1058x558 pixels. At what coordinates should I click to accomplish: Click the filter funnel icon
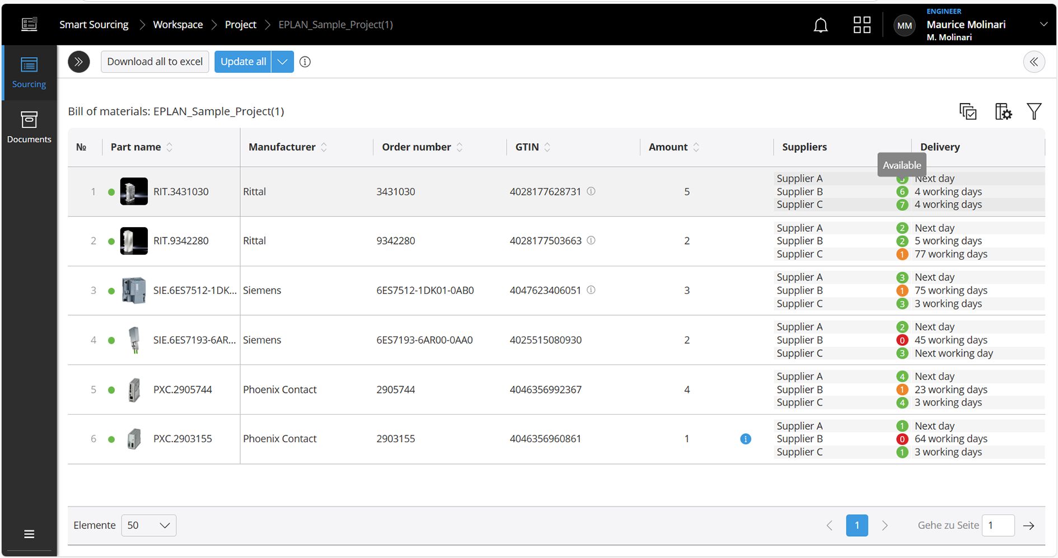point(1034,111)
